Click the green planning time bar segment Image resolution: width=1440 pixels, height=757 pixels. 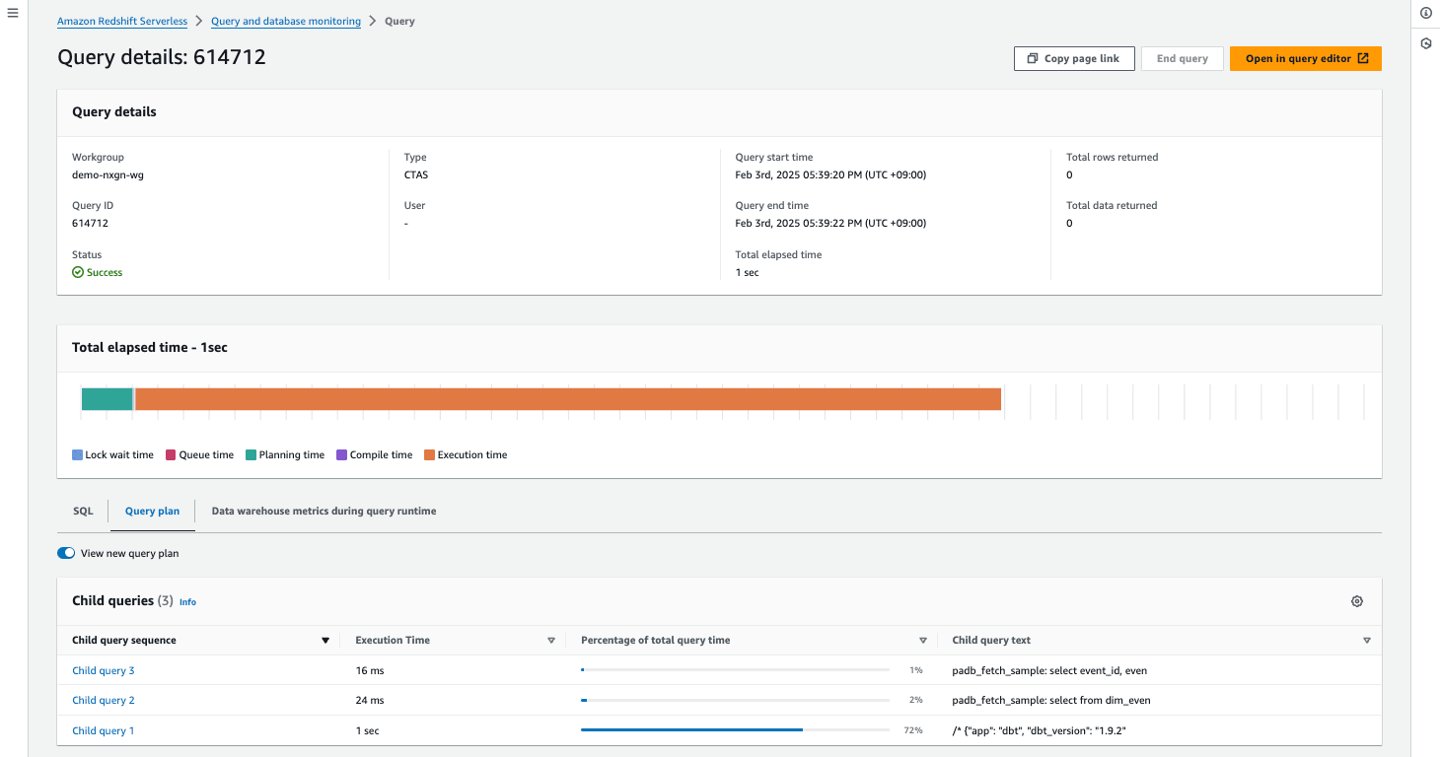click(107, 399)
